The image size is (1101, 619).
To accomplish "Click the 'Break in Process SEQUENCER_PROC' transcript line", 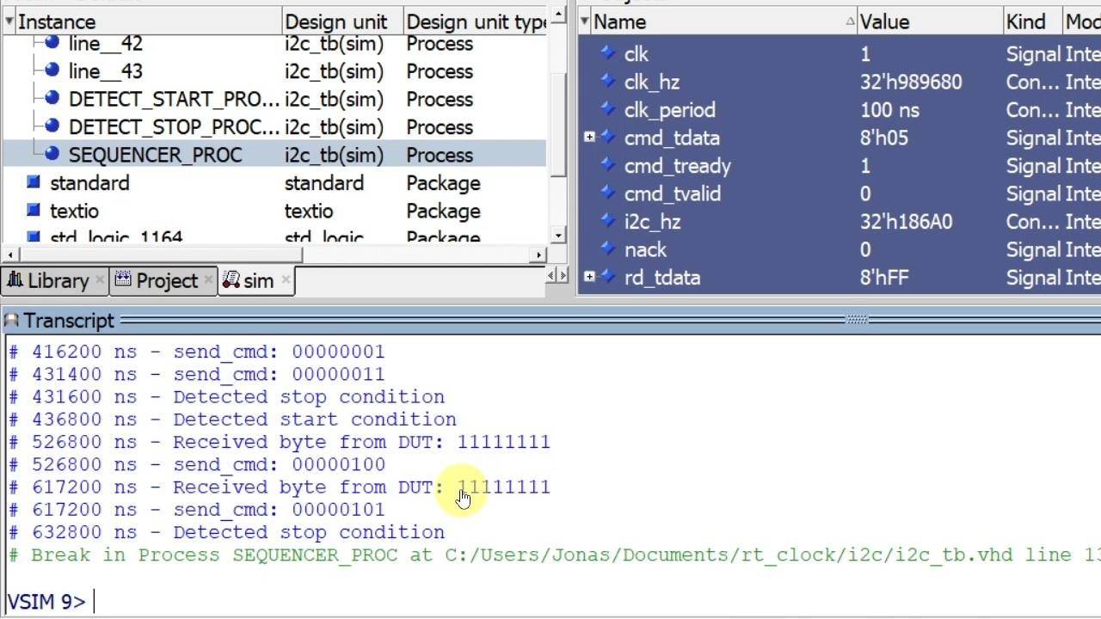I will (x=555, y=555).
